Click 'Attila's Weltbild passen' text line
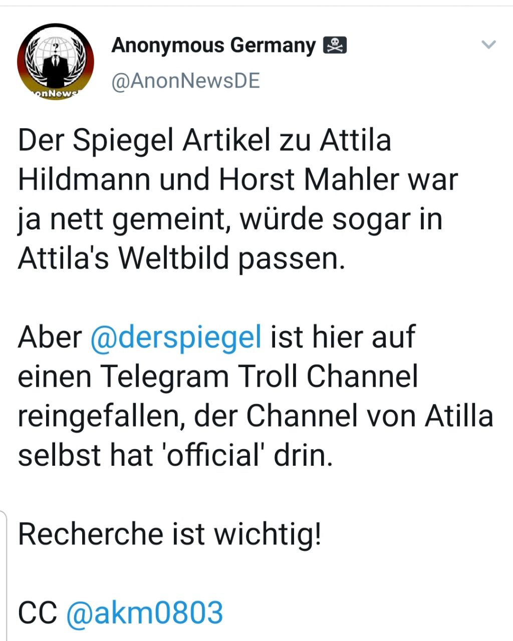Screen dimensions: 513x641 [x=181, y=259]
